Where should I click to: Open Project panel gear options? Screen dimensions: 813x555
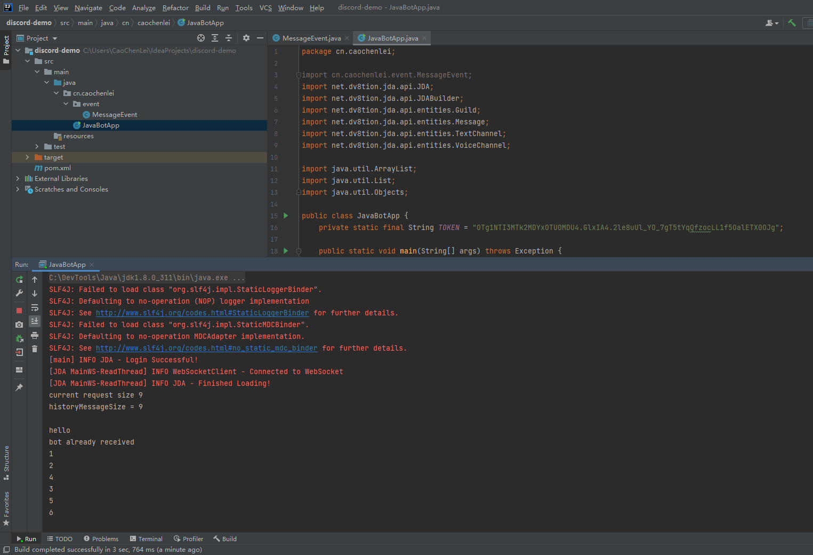[x=246, y=38]
